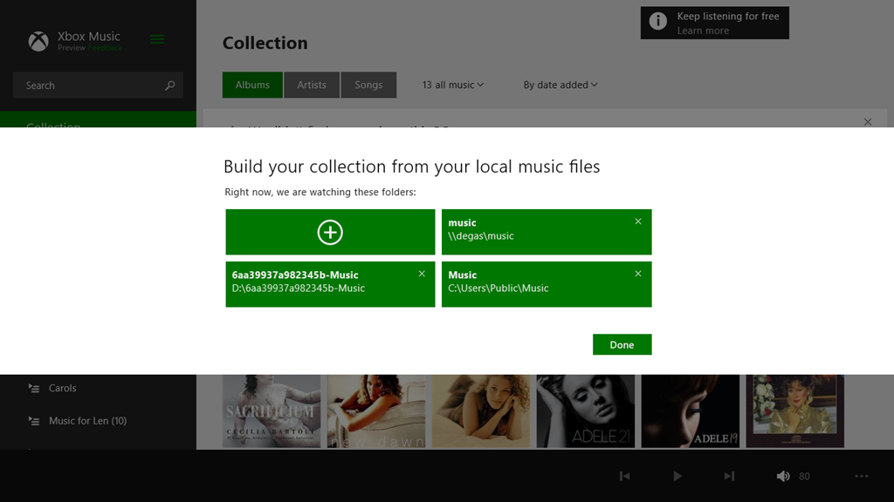Skip to the next track
The image size is (894, 502).
point(729,476)
